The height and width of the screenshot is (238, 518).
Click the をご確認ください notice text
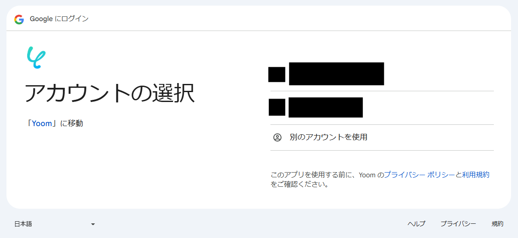pyautogui.click(x=300, y=185)
